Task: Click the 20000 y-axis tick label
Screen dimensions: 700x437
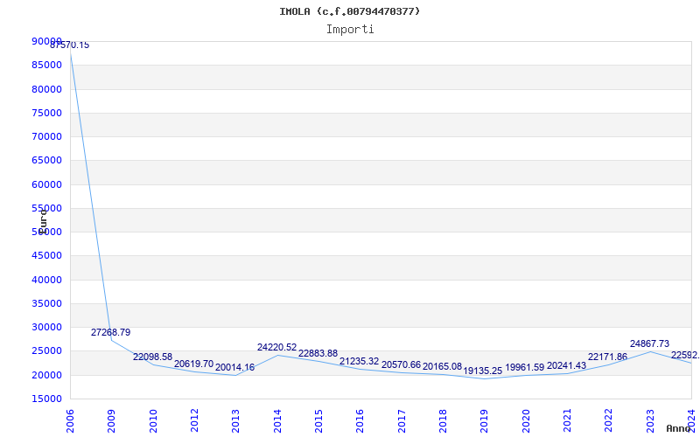Action: (x=47, y=375)
